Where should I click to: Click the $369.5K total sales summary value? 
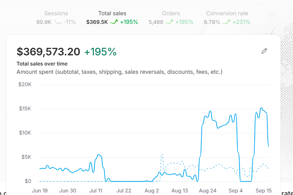[97, 22]
